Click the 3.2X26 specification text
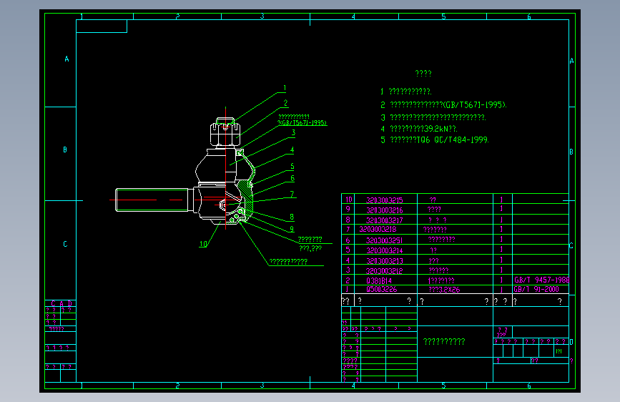Viewport: 620px width, 402px height. click(x=444, y=290)
